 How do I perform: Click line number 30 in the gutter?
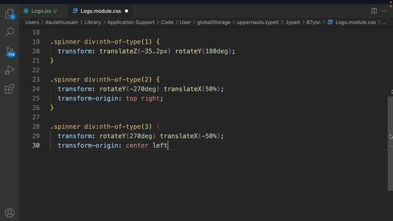click(36, 145)
